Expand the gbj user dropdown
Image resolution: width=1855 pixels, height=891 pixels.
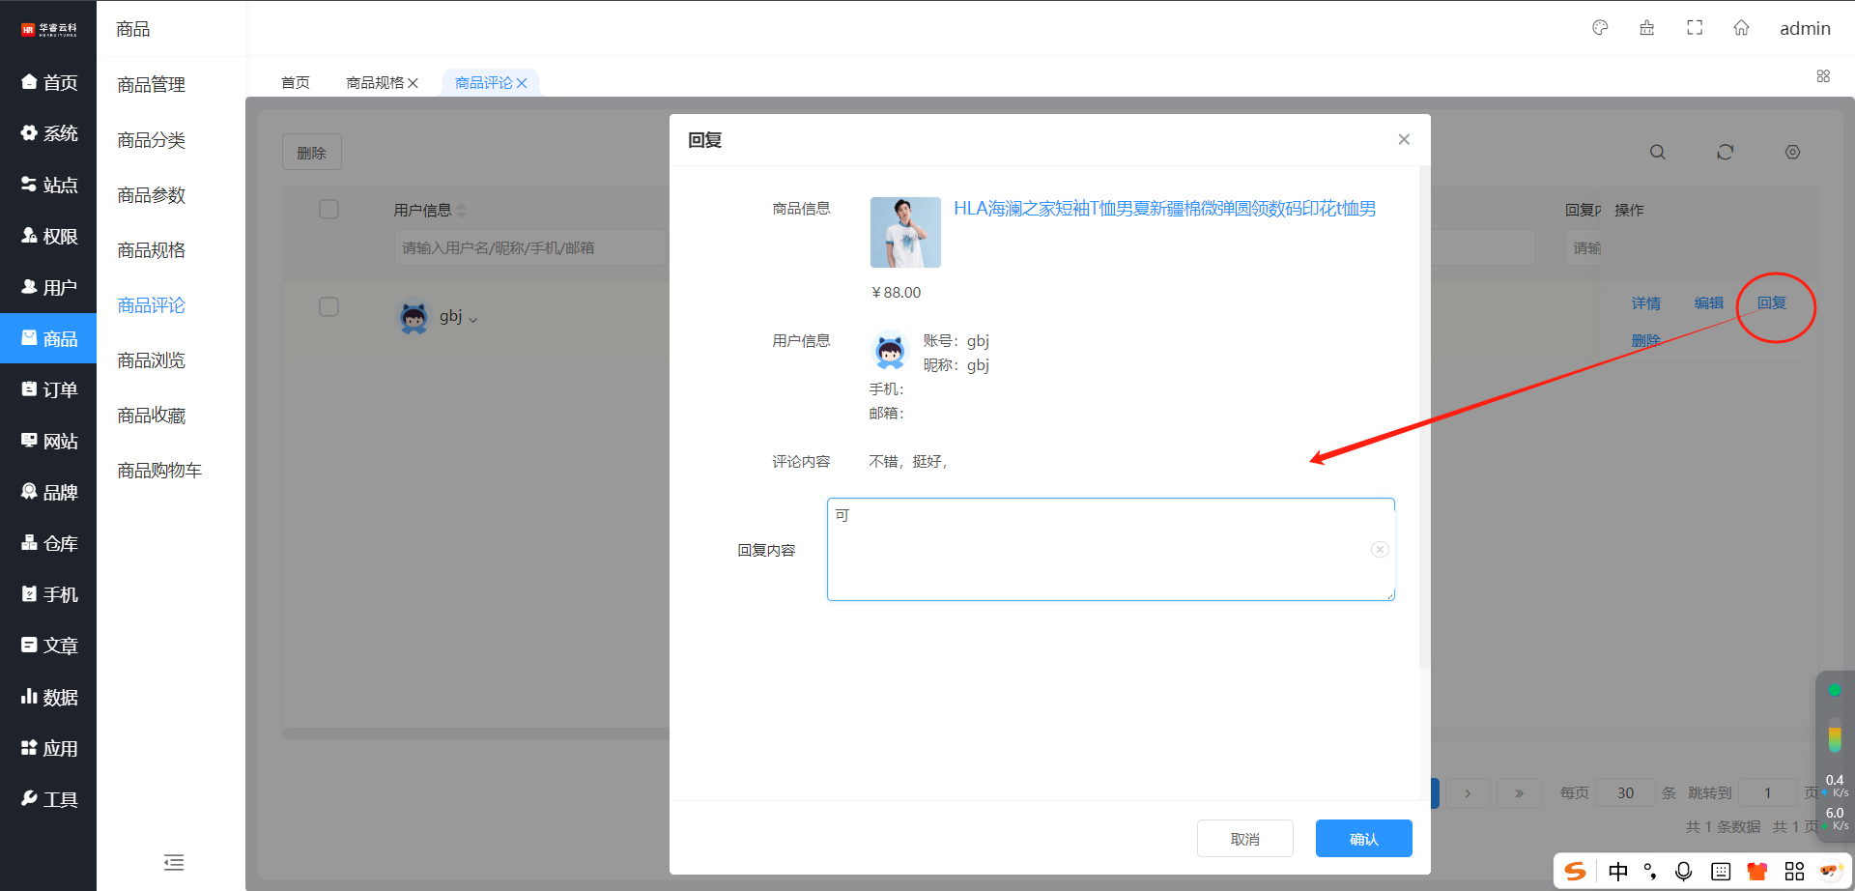point(472,318)
